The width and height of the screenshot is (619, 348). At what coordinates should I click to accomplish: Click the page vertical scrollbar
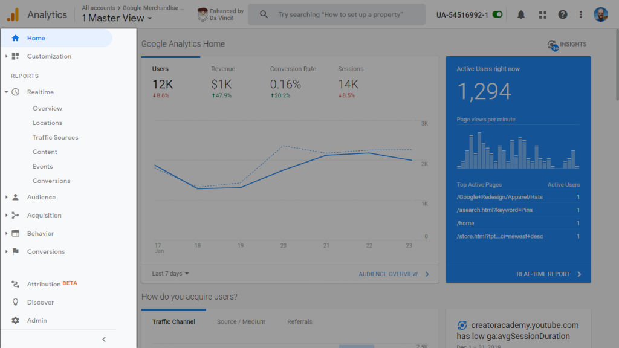point(616,65)
